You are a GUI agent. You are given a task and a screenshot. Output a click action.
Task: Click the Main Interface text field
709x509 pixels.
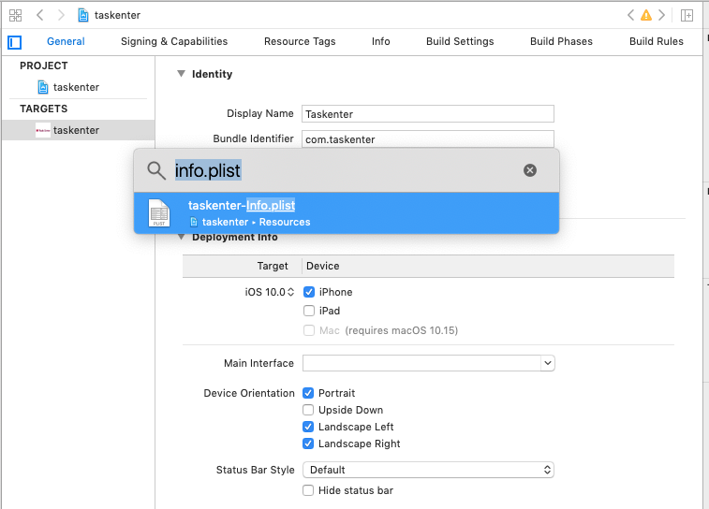(421, 363)
